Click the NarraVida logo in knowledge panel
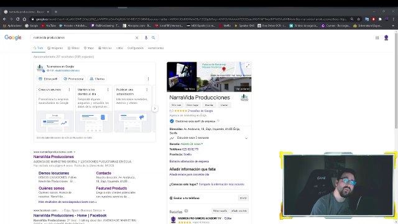Screen dimensions: 398x224 pos(244,98)
